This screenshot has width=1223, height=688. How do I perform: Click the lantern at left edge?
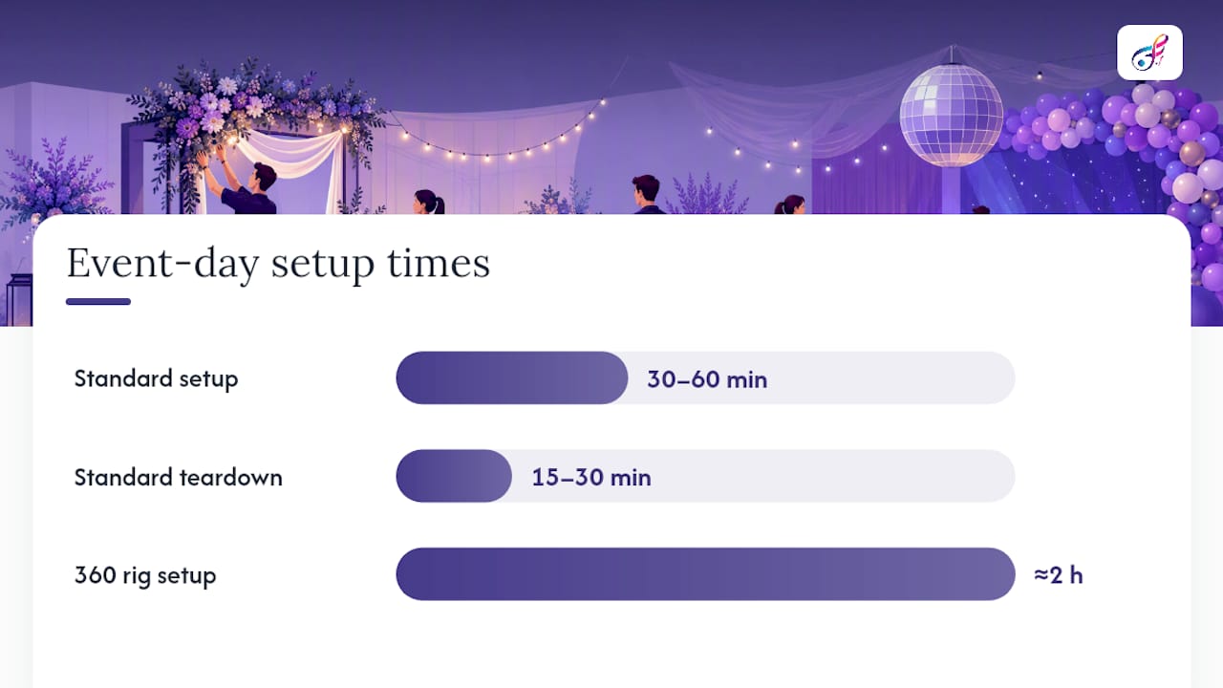point(19,299)
